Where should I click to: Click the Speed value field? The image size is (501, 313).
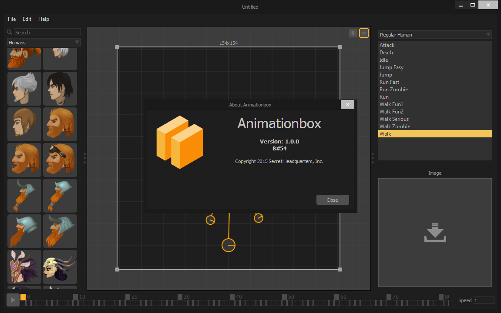(x=483, y=300)
